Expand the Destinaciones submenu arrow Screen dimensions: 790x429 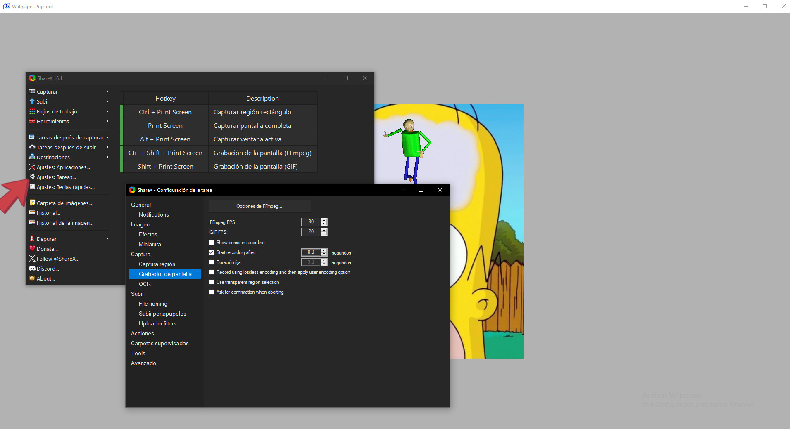107,157
